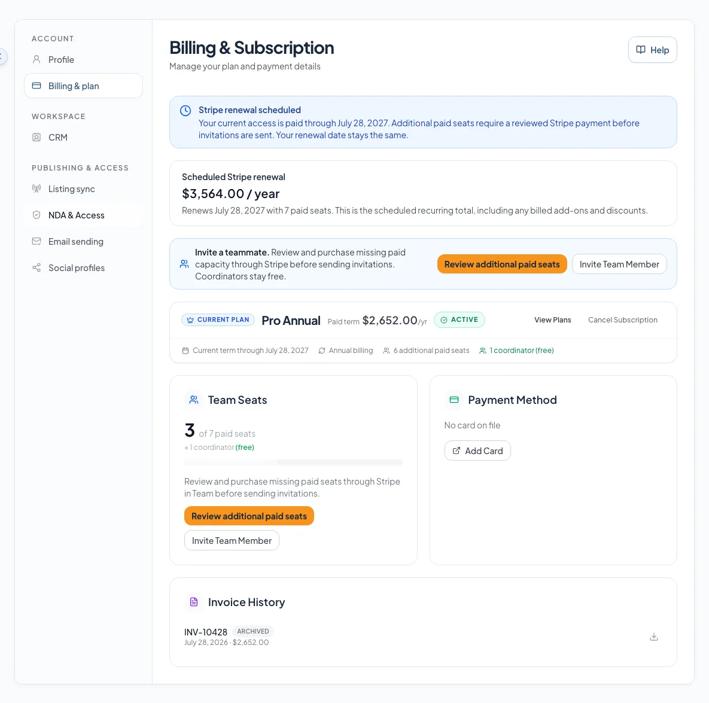Click the CRM contact icon in sidebar
The height and width of the screenshot is (703, 709).
(36, 138)
